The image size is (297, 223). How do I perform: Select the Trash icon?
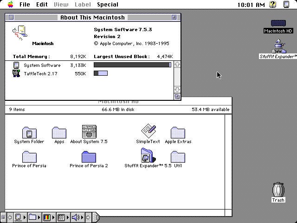click(278, 190)
